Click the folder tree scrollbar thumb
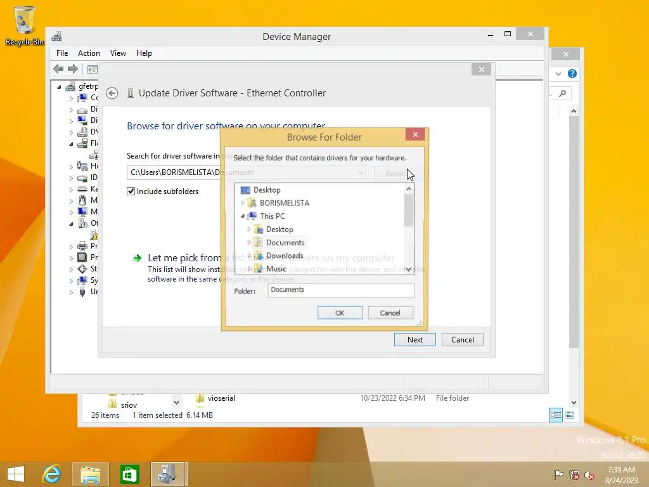This screenshot has width=649, height=487. tap(409, 210)
